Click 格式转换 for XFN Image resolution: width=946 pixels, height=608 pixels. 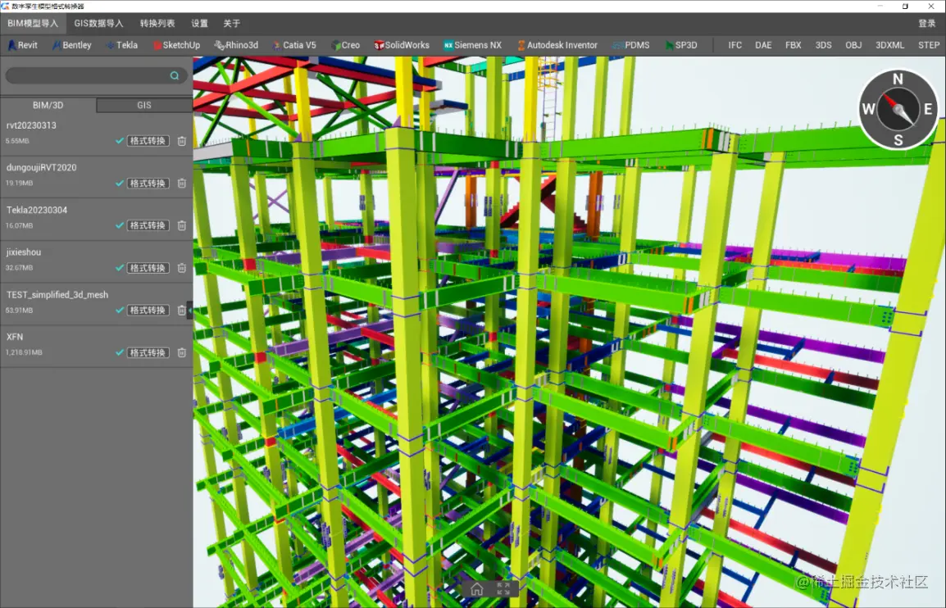(x=148, y=352)
